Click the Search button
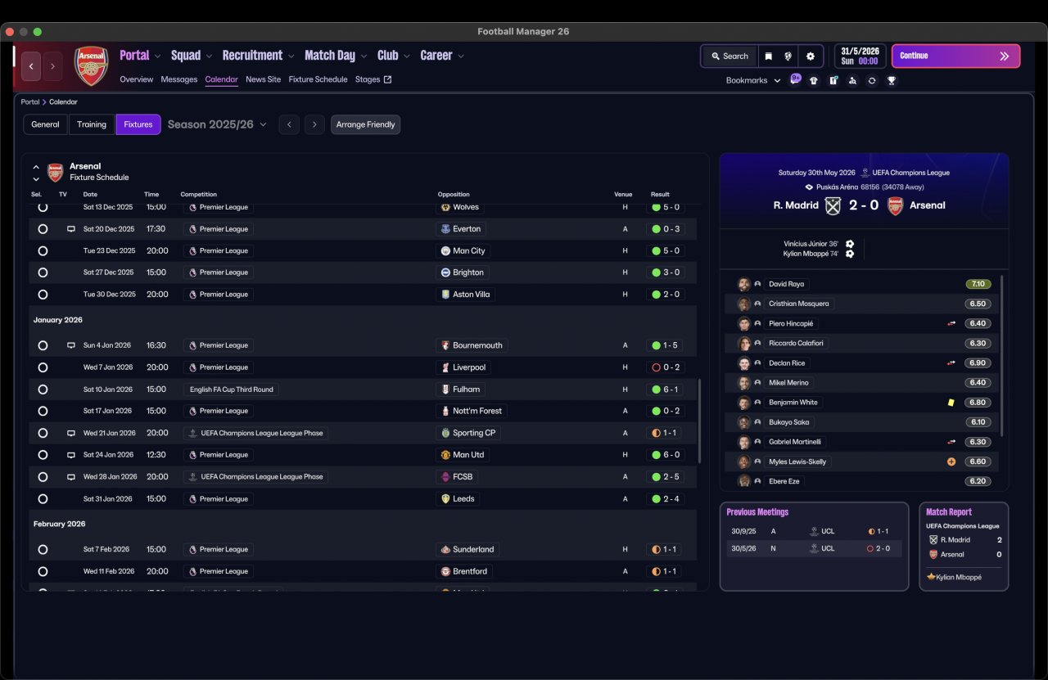Viewport: 1048px width, 680px height. point(730,56)
